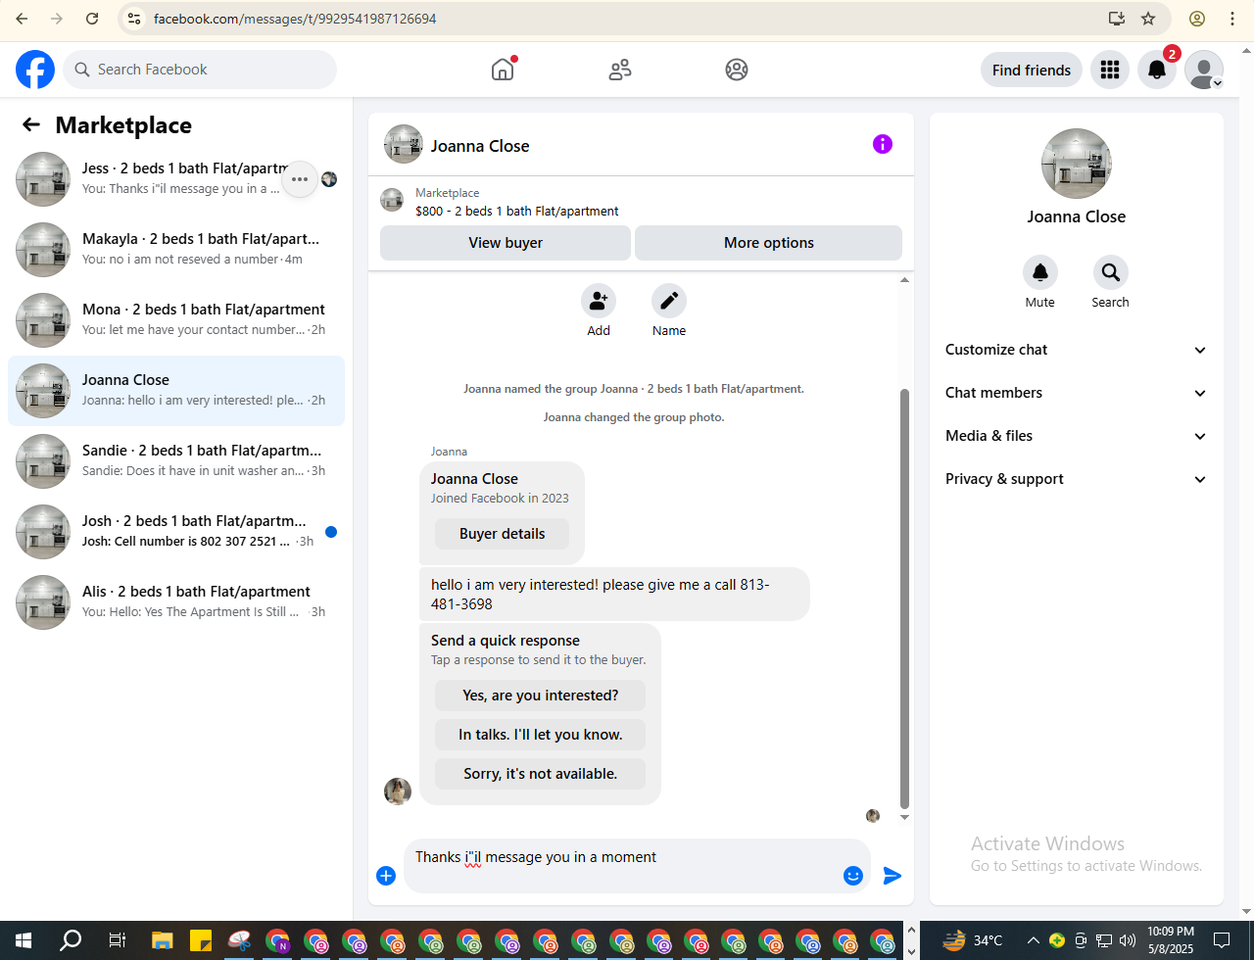Viewport: 1254px width, 960px height.
Task: Open the Mona conversation
Action: tap(176, 320)
